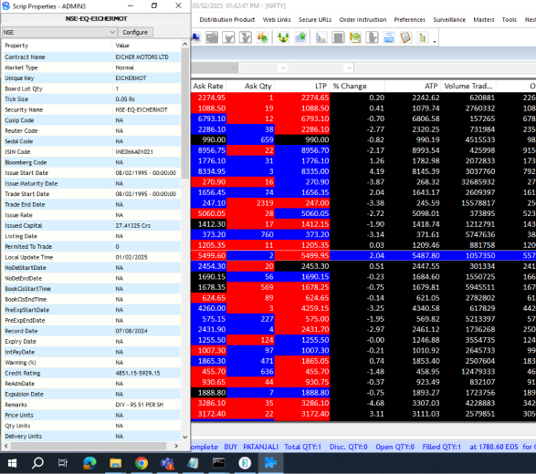The image size is (536, 474).
Task: Open Microsoft Teams from the taskbar
Action: [167, 463]
